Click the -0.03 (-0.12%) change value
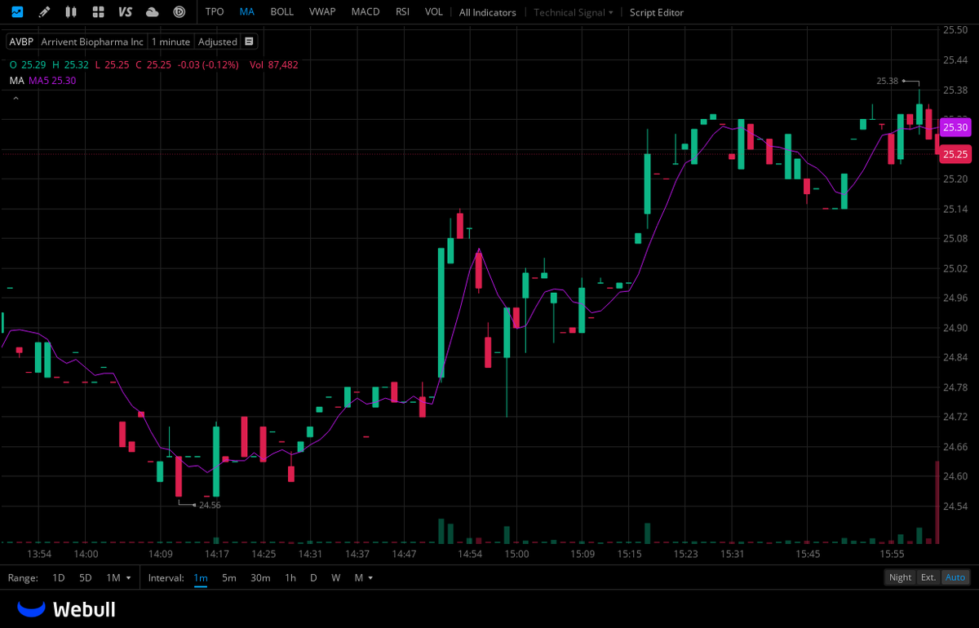The height and width of the screenshot is (628, 979). click(209, 64)
